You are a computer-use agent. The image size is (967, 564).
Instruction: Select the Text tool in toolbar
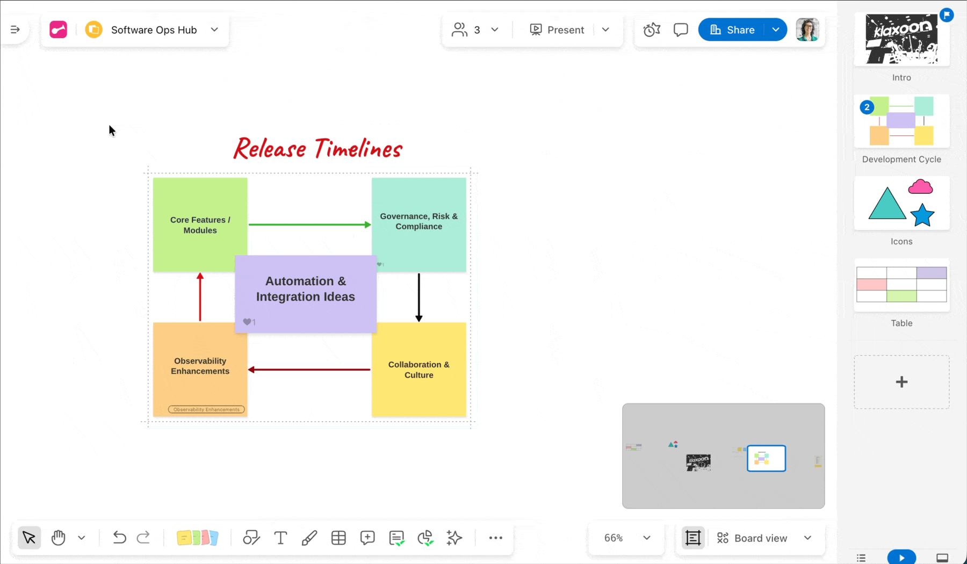280,538
